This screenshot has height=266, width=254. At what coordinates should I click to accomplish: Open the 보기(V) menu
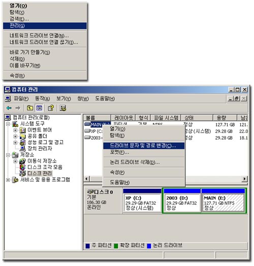(63, 98)
